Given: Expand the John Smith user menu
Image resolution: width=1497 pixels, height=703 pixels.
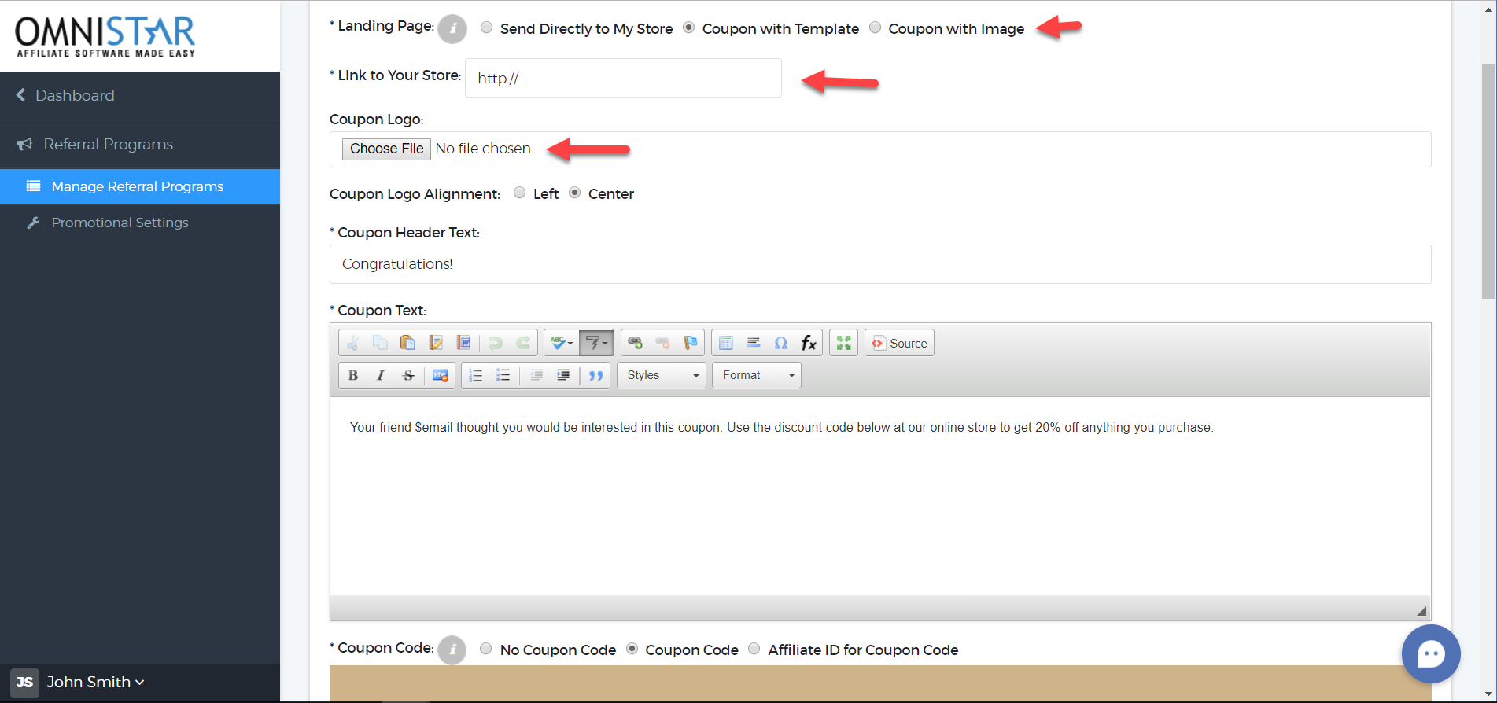Looking at the screenshot, I should click(x=95, y=682).
